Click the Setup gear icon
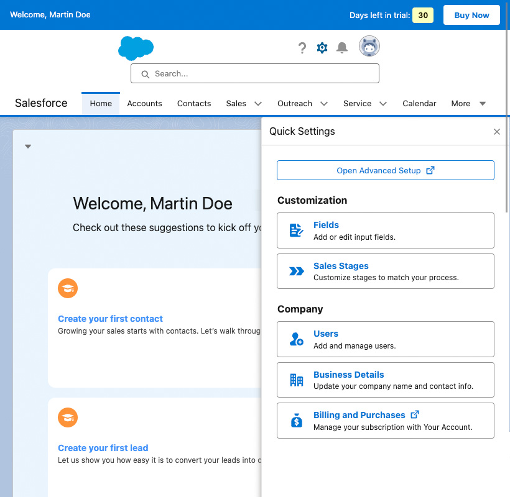This screenshot has height=497, width=510. pos(322,48)
